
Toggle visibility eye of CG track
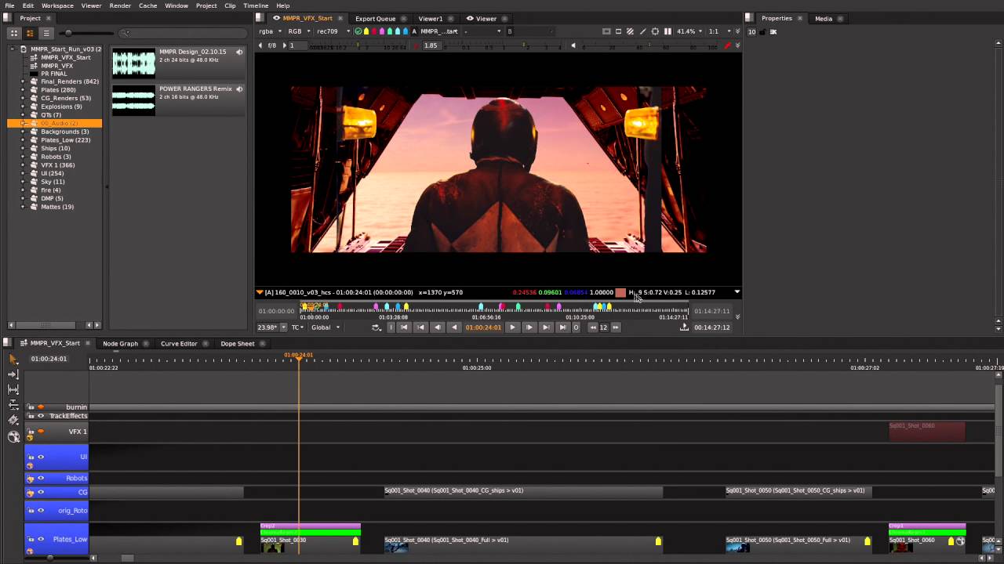point(41,492)
